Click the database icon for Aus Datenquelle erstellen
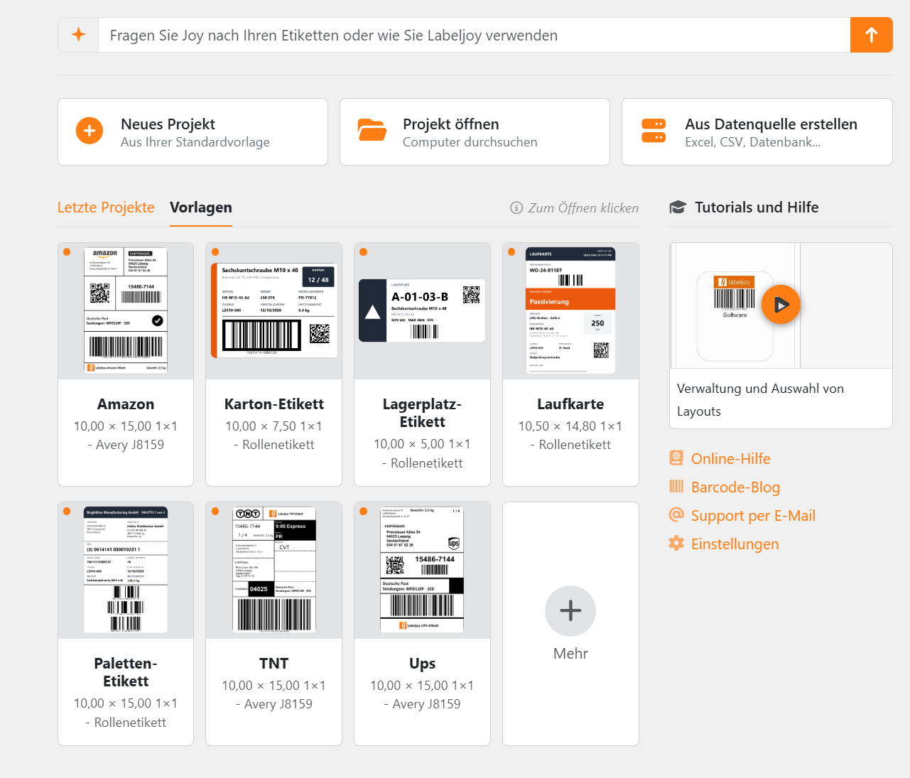Viewport: 910px width, 778px height. [x=654, y=131]
